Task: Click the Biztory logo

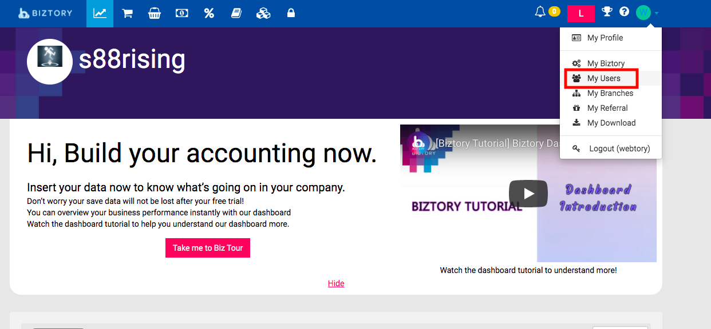Action: [x=45, y=13]
